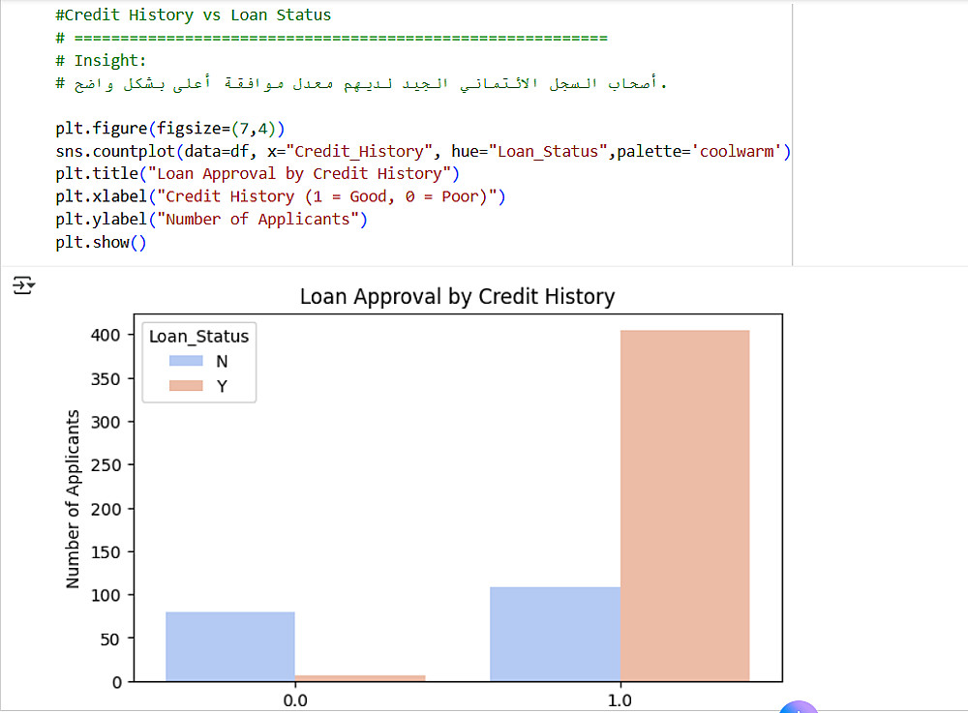Click the x-axis tick label 1.0
Image resolution: width=968 pixels, height=713 pixels.
pyautogui.click(x=620, y=700)
